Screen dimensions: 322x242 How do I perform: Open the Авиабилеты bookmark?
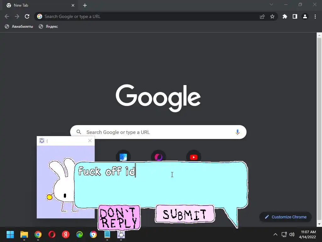click(x=19, y=26)
